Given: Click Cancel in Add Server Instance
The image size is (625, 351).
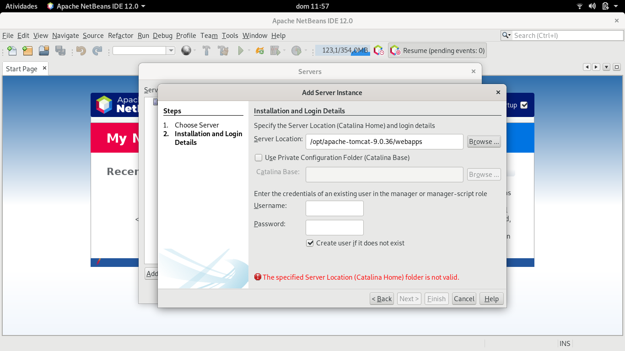Looking at the screenshot, I should tap(464, 299).
